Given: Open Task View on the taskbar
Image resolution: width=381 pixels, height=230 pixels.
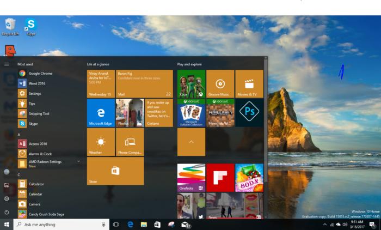Looking at the screenshot, I should point(116,225).
